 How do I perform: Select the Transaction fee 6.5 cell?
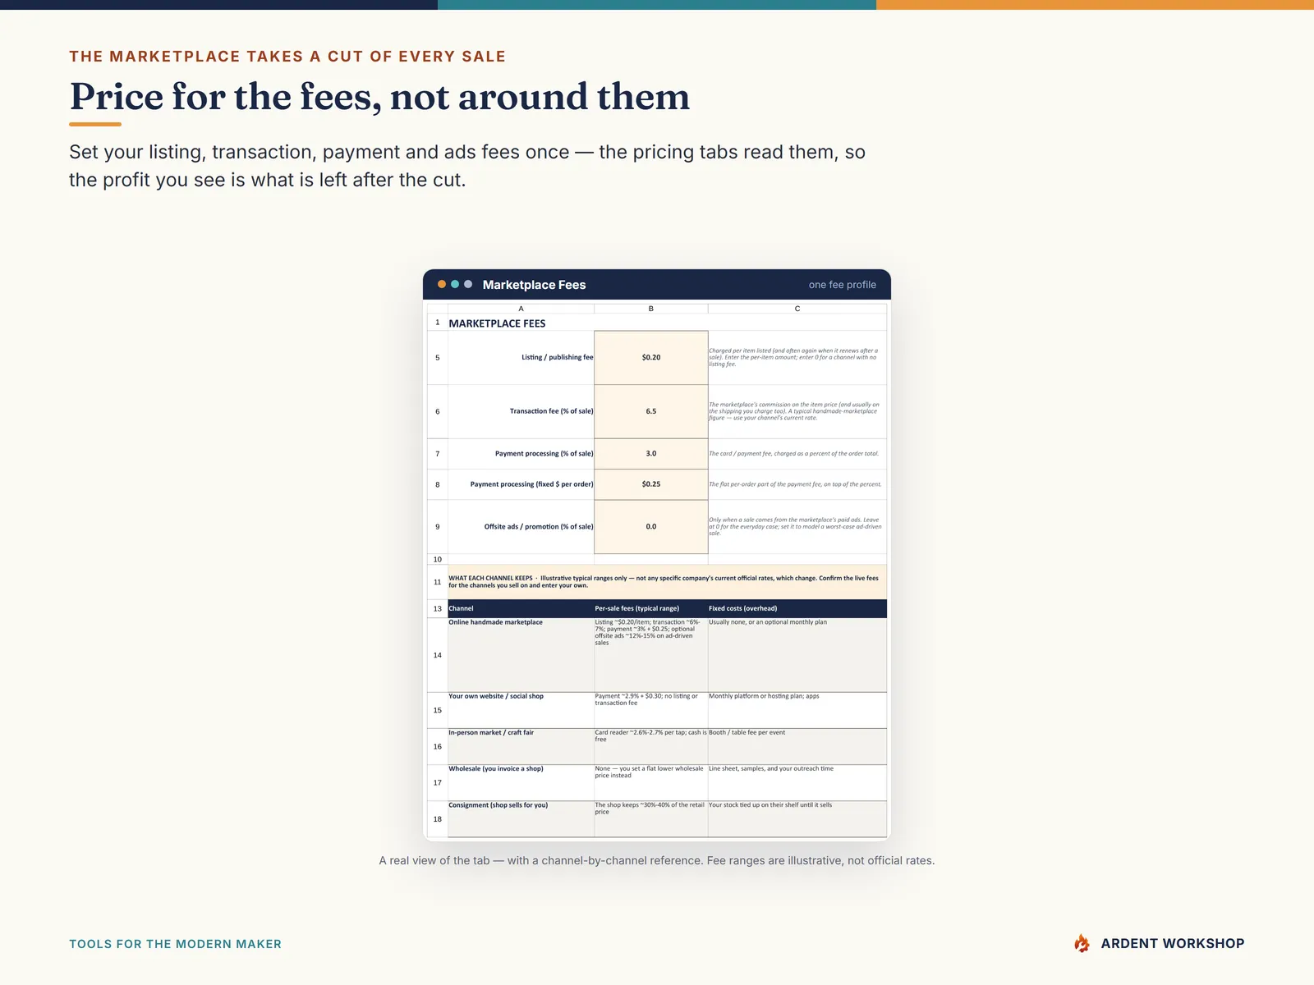tap(651, 411)
